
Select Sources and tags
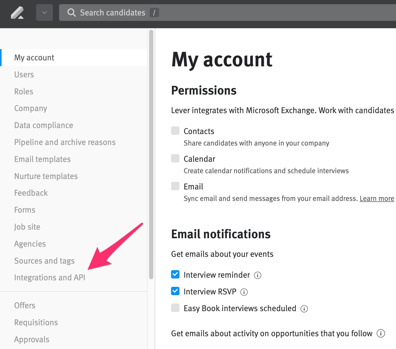click(44, 261)
